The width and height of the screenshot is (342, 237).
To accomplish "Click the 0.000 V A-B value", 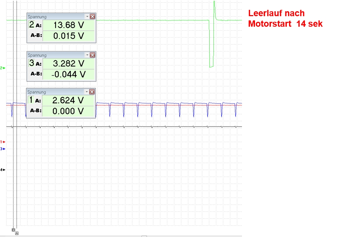I will (68, 111).
